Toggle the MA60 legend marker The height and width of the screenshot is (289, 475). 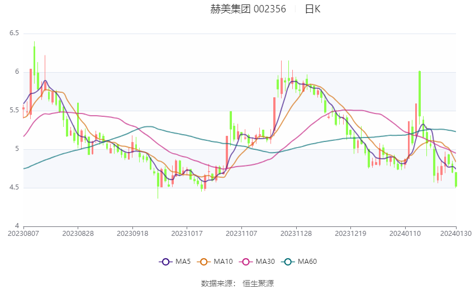pyautogui.click(x=288, y=262)
